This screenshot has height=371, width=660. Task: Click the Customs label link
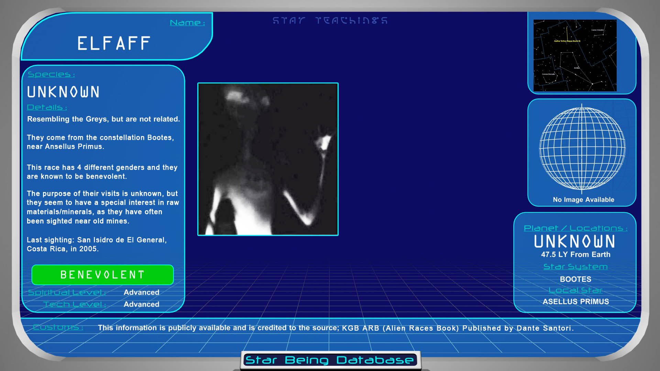[58, 327]
